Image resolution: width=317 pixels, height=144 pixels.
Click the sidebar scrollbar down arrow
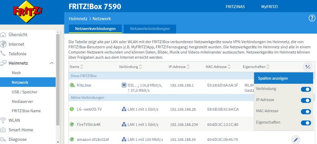pyautogui.click(x=58, y=142)
